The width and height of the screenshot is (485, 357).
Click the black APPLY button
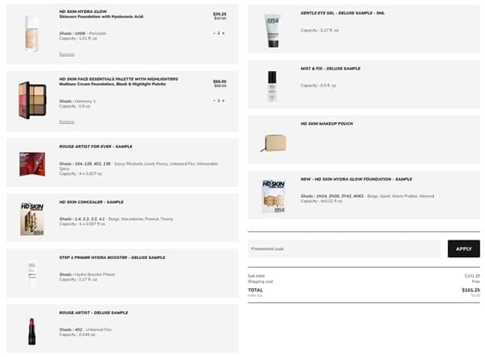pyautogui.click(x=464, y=249)
